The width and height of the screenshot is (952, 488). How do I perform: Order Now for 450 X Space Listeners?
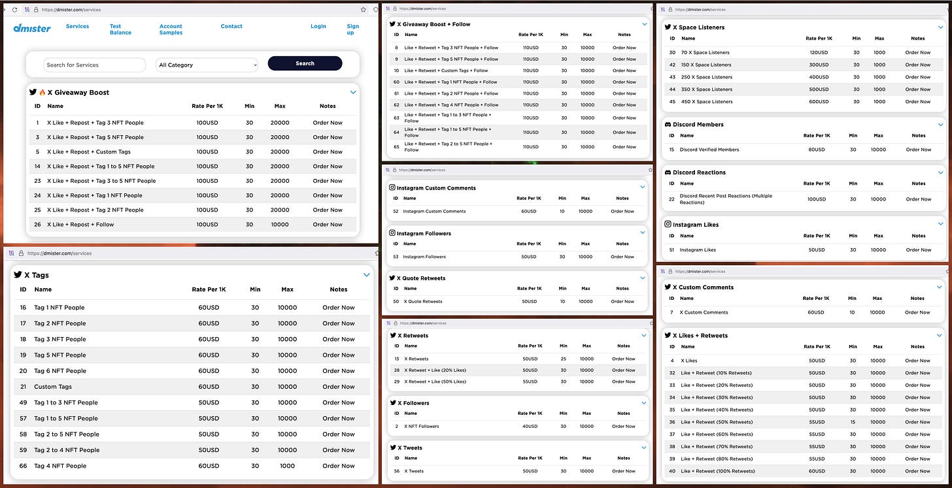click(x=918, y=101)
